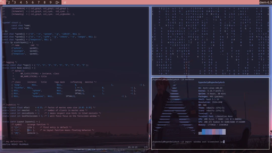Click the client indicator square on tag 1
This screenshot has width=272, height=153.
(x=1, y=1)
